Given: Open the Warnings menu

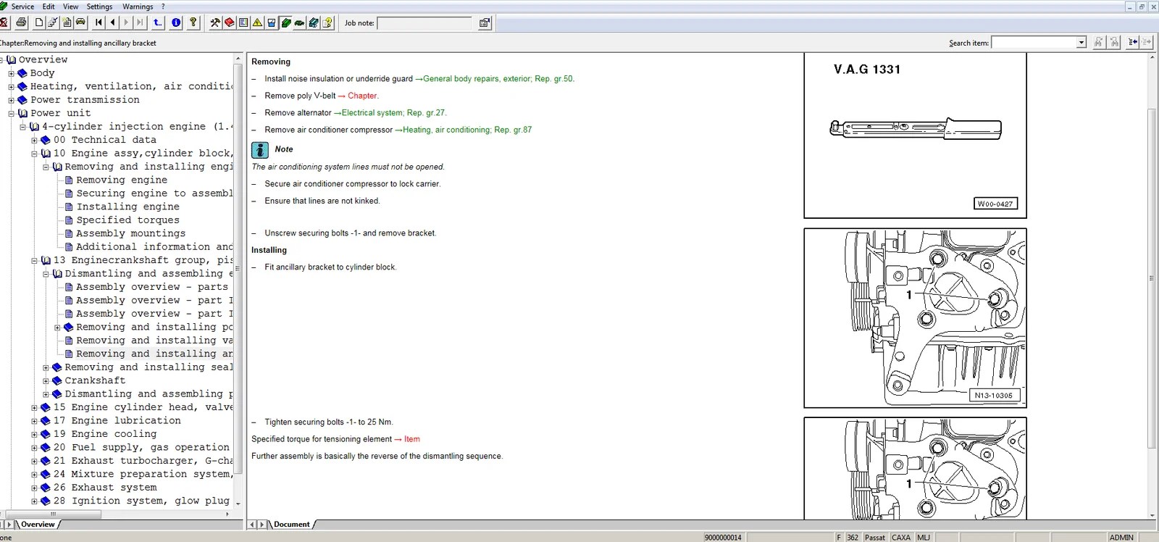Looking at the screenshot, I should click(138, 7).
